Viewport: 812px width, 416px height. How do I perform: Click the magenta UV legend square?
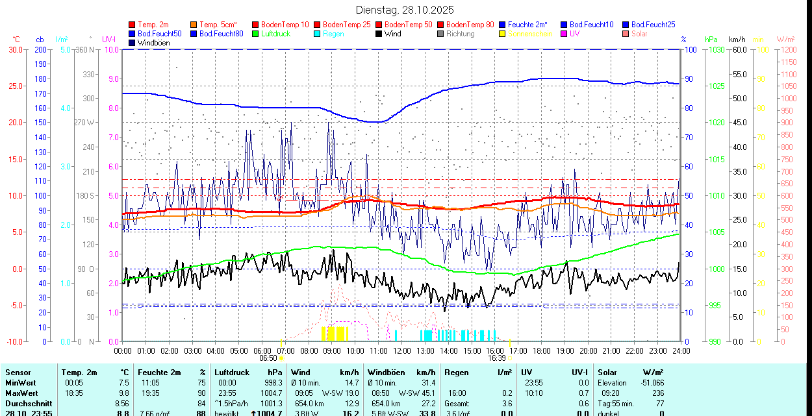point(565,34)
